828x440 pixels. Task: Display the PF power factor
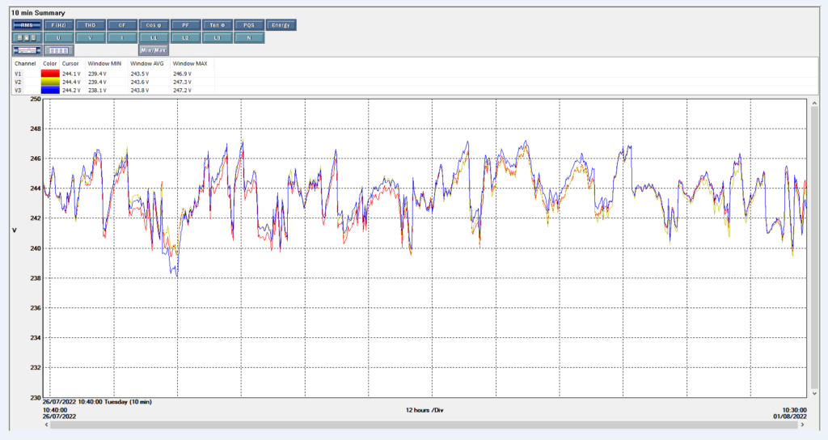pyautogui.click(x=185, y=25)
